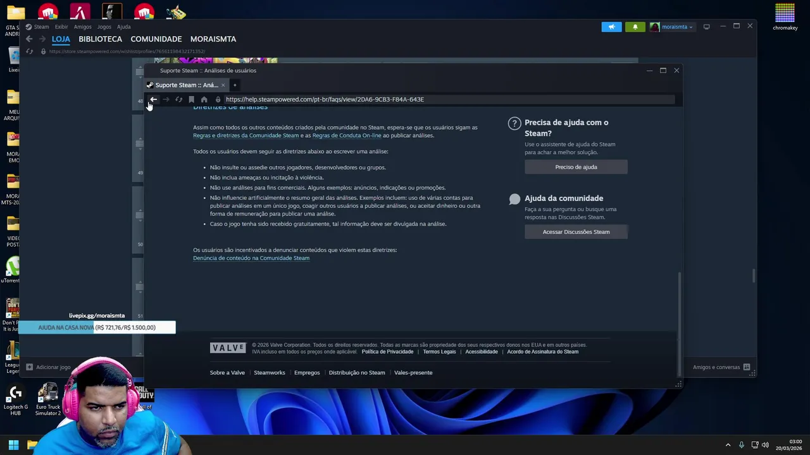
Task: Open Euro Truck Simulator 2 desktop shortcut
Action: 48,399
